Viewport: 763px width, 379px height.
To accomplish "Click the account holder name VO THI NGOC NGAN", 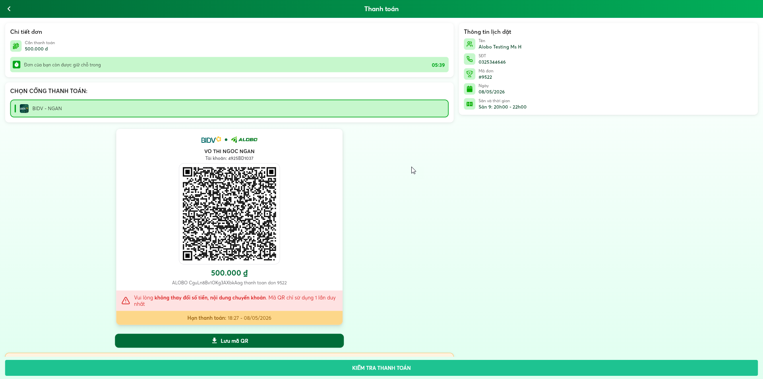I will click(x=229, y=151).
